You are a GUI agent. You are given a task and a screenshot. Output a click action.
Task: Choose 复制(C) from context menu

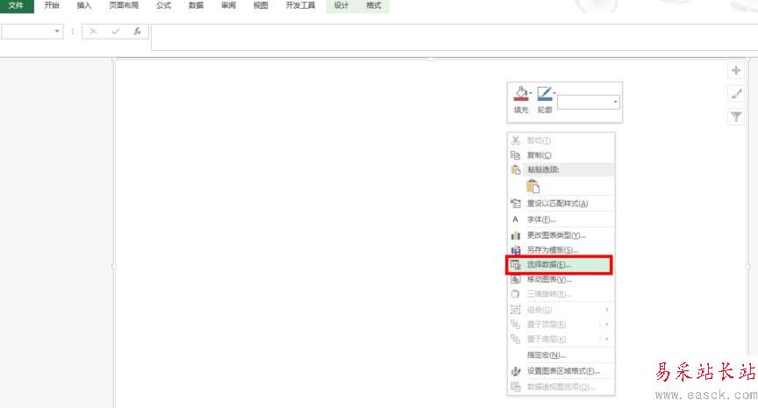coord(561,155)
